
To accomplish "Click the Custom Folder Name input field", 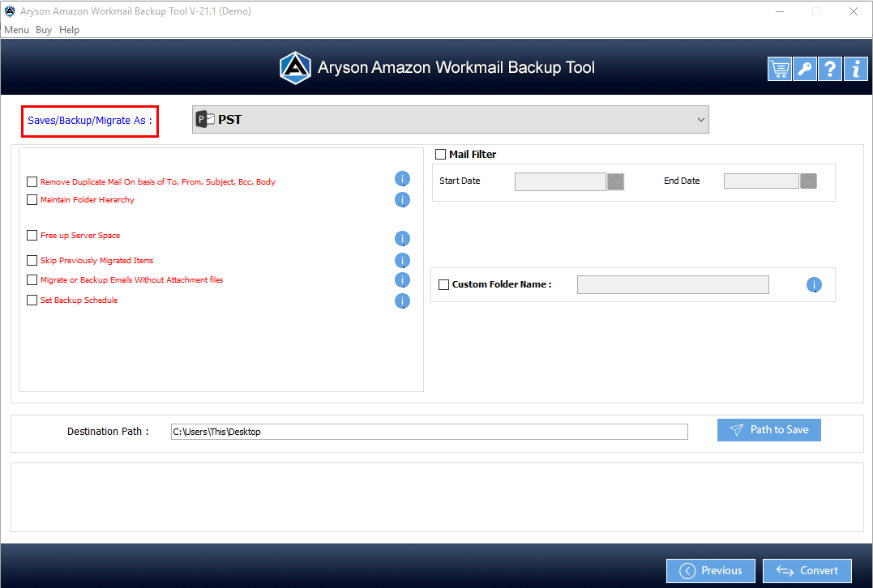I will point(673,285).
